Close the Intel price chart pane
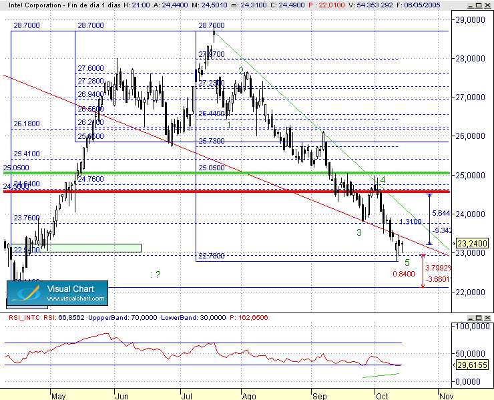494x400 pixels. 487,5
